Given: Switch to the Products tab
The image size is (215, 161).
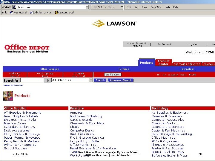Looking at the screenshot, I should [x=146, y=63].
